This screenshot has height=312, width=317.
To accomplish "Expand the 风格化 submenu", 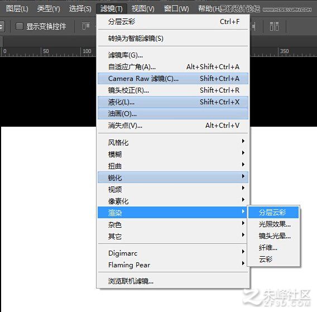I will (173, 142).
